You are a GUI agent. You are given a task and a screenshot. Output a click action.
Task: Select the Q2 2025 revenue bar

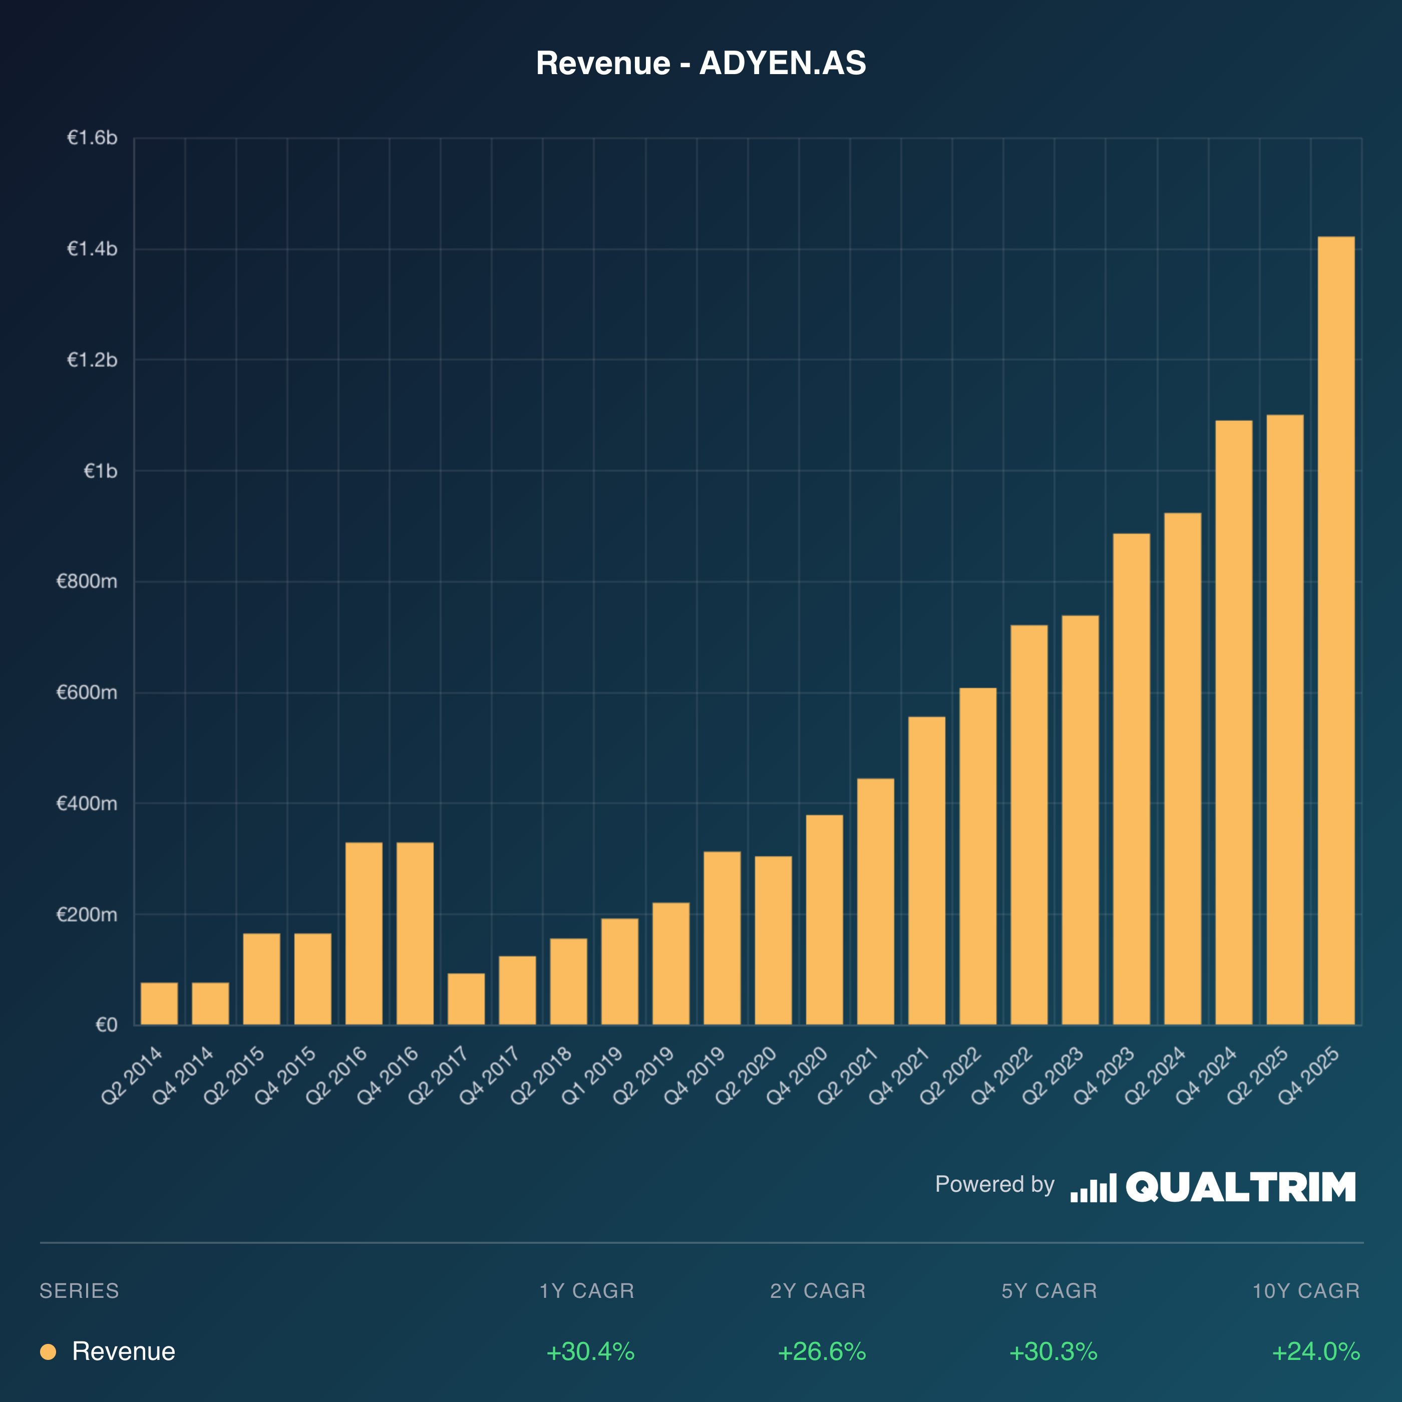click(x=1284, y=720)
